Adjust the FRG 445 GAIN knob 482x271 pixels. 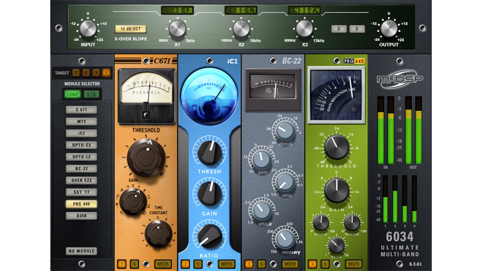point(337,190)
